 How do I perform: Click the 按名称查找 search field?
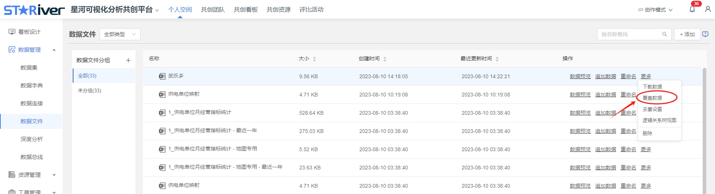click(x=630, y=34)
